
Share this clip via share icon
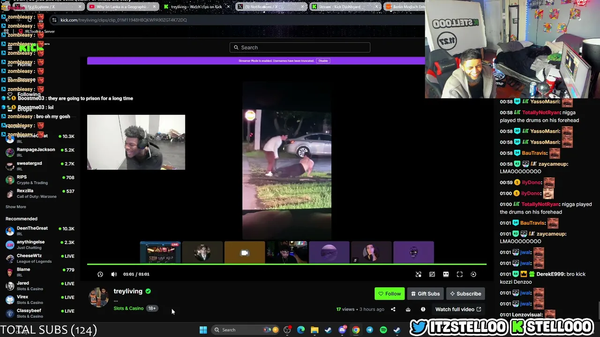393,309
